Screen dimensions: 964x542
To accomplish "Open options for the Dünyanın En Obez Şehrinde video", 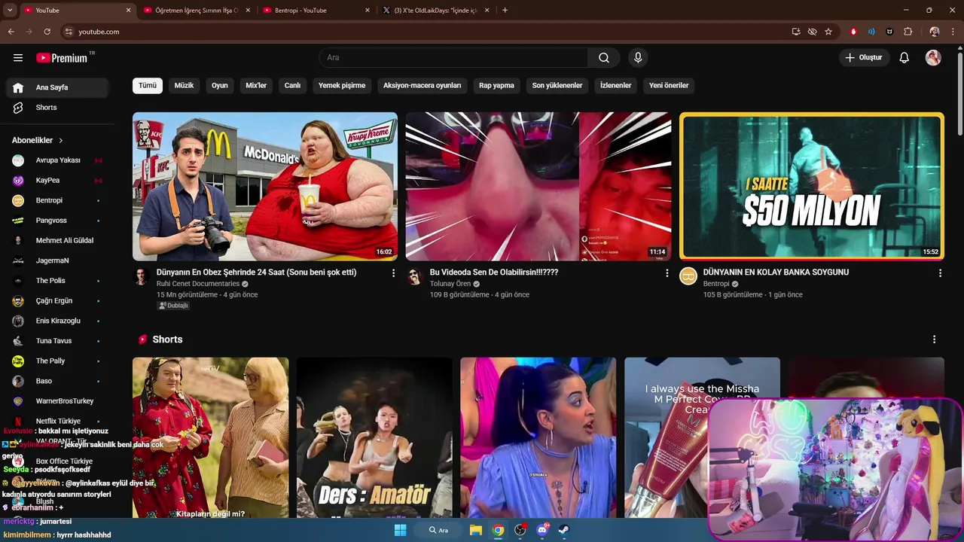I will pyautogui.click(x=393, y=273).
